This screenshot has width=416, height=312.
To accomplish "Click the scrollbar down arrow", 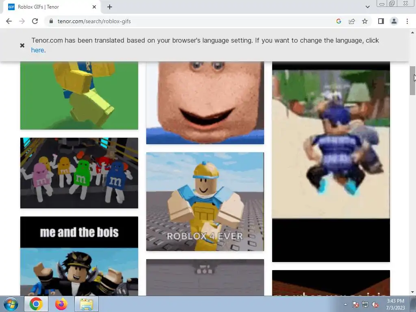I will tap(412, 292).
